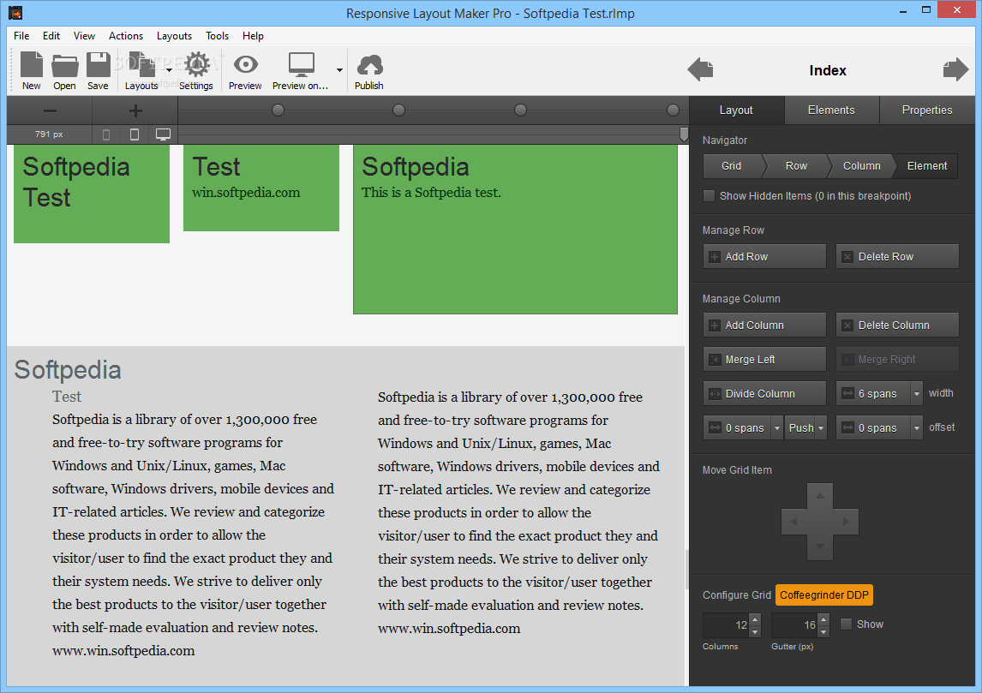
Task: Select the green win.softpedia.com Test block
Action: 261,188
